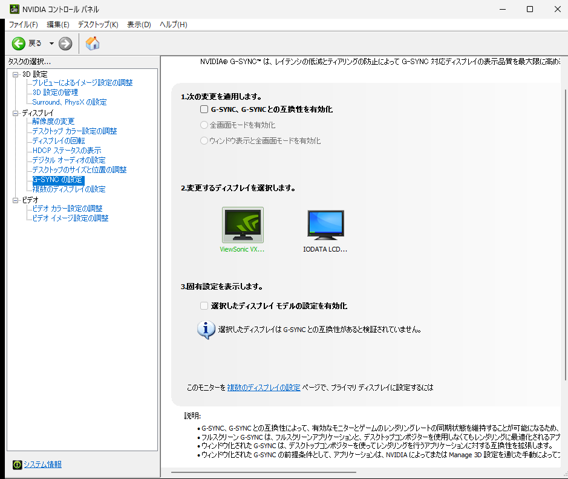Click the vertical scrollbar of main pane
The width and height of the screenshot is (568, 479).
tap(565, 235)
